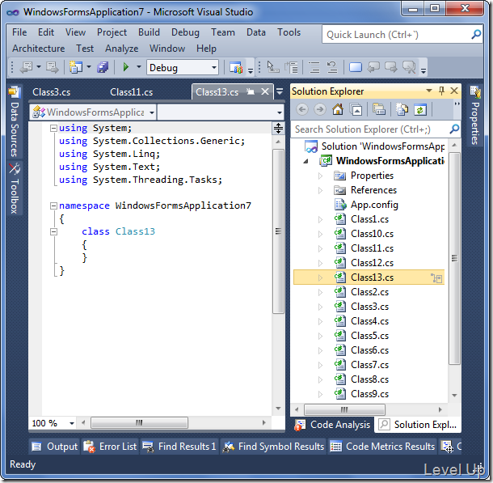The height and width of the screenshot is (483, 493).
Task: Click the Clear bookmarks toolbar icon
Action: pos(409,67)
